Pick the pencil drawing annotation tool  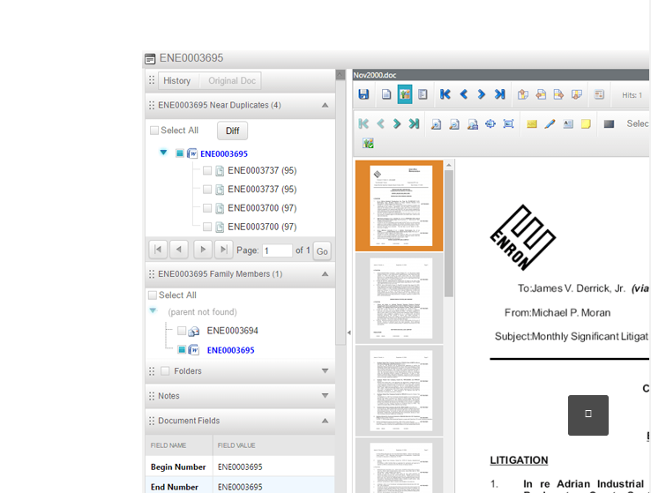pos(550,124)
